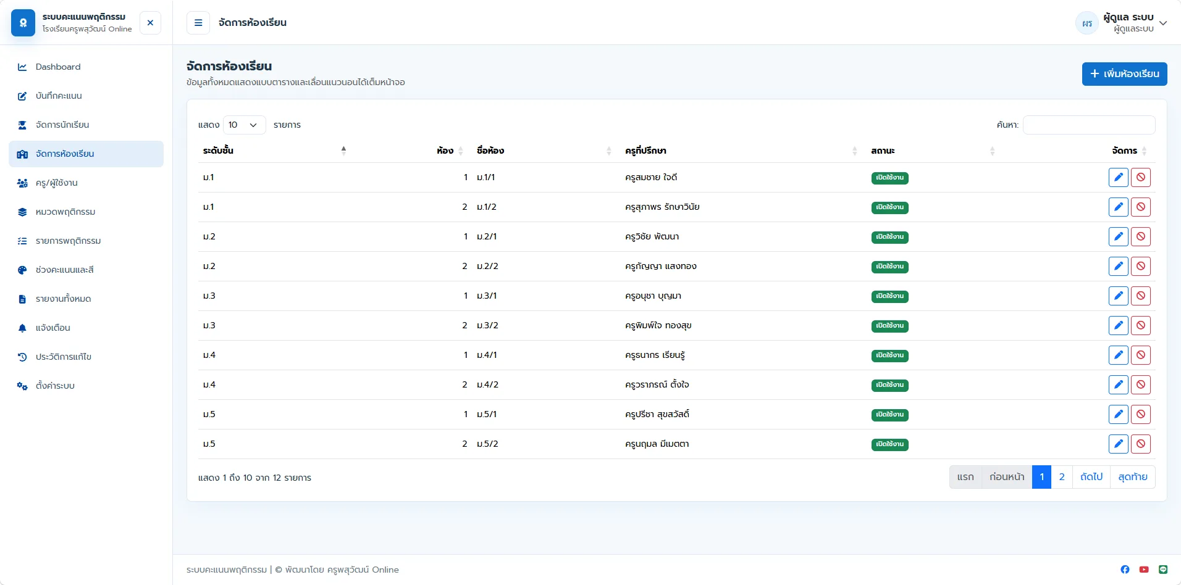Edit the ม.5/2 room with pencil icon

(x=1118, y=444)
